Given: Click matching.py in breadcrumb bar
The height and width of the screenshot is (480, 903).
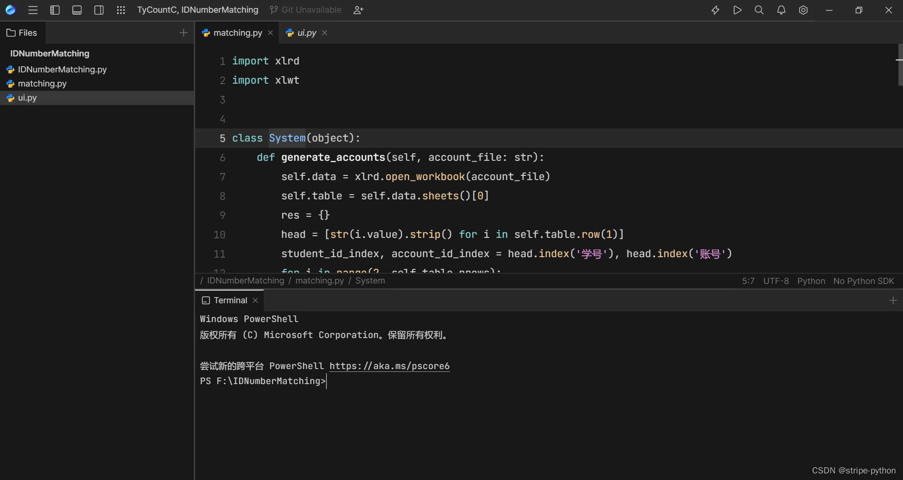Looking at the screenshot, I should [x=319, y=281].
